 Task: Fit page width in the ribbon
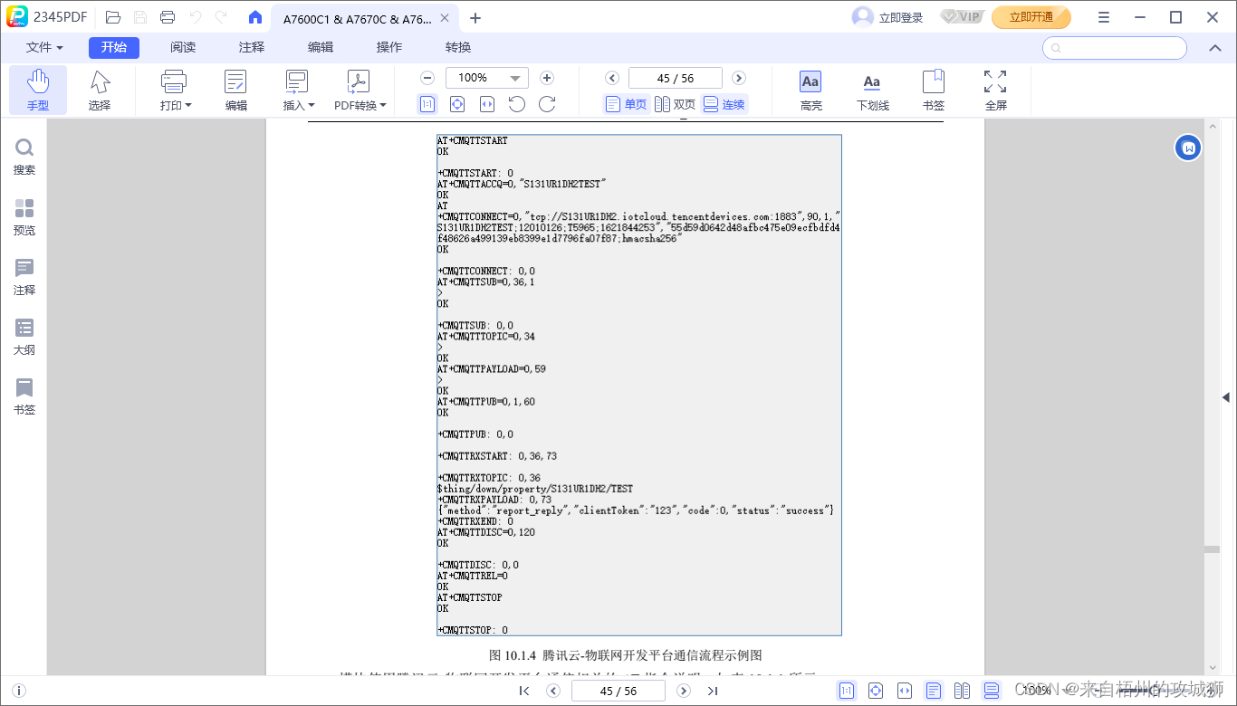click(x=487, y=104)
